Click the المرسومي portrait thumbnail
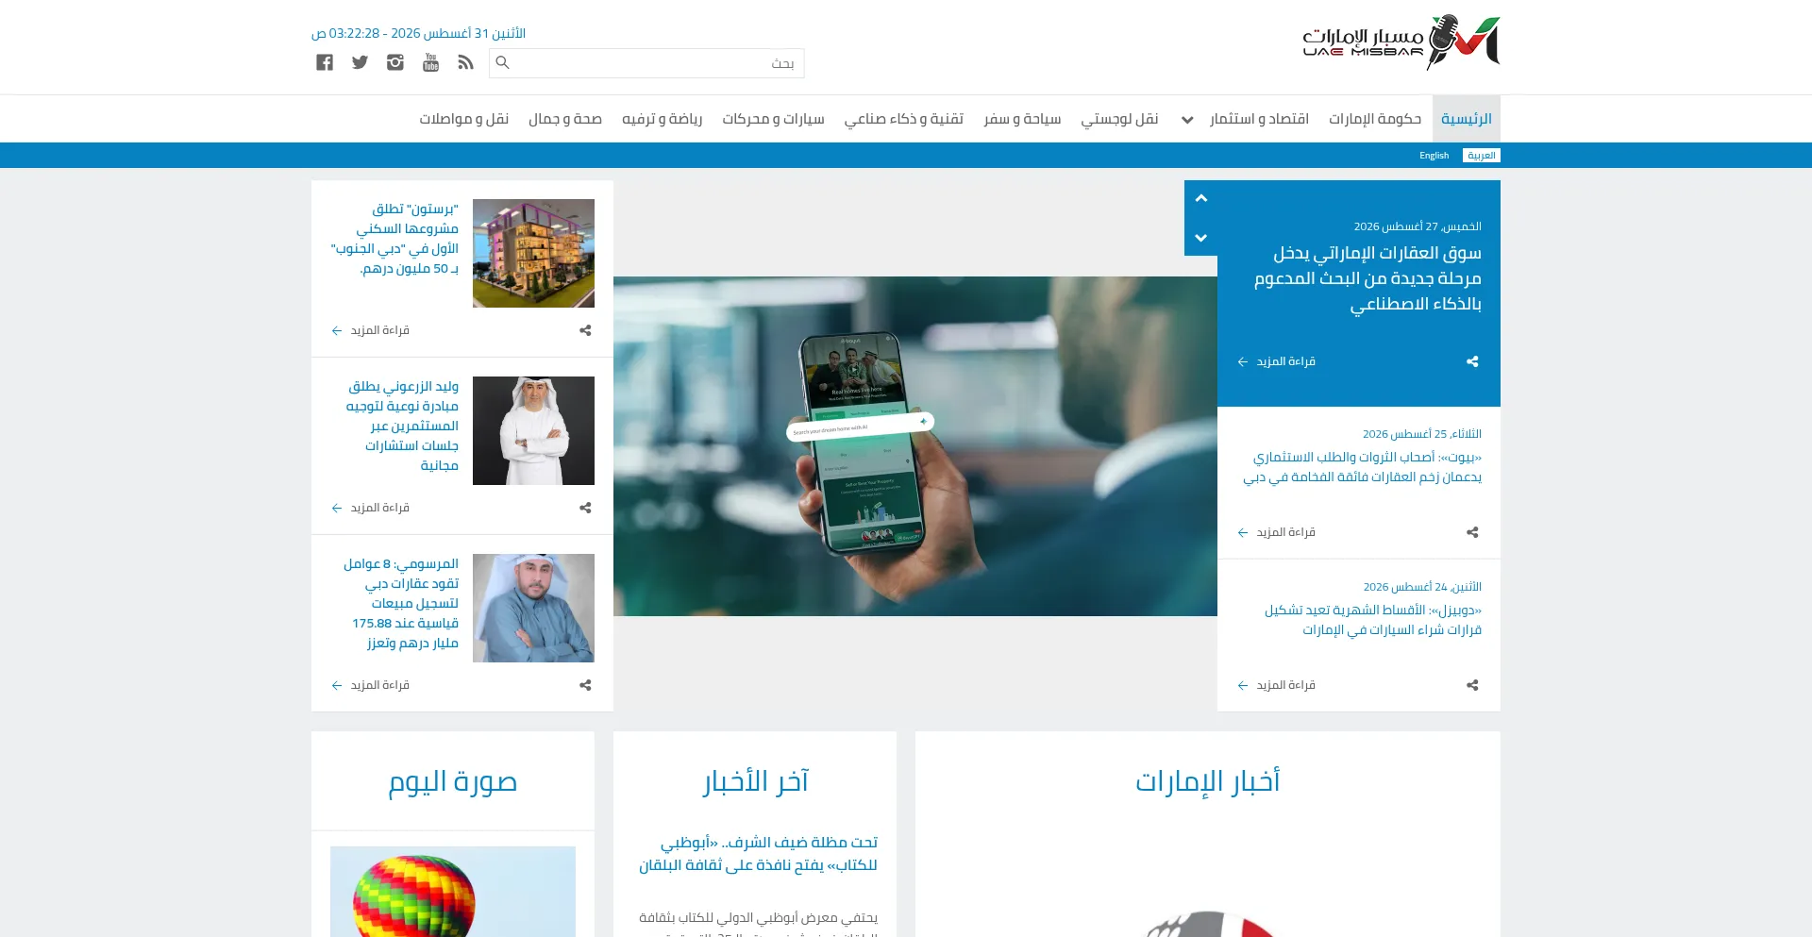The image size is (1812, 937). [533, 608]
